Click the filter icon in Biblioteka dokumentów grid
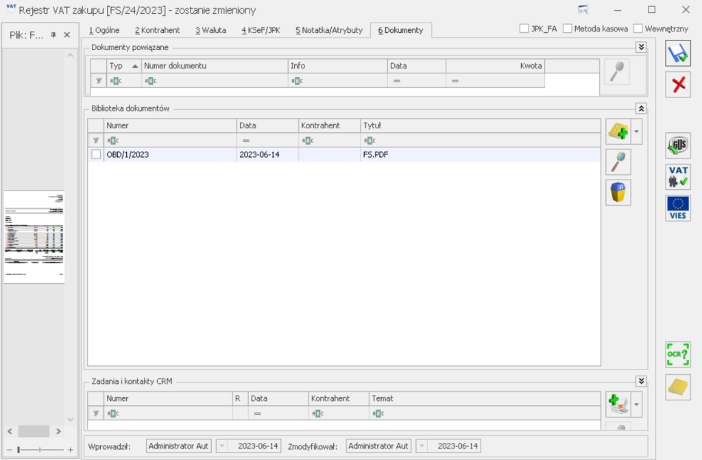 pos(96,141)
